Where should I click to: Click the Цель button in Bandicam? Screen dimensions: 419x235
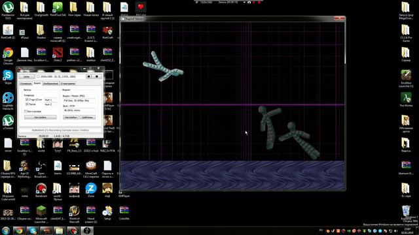click(26, 76)
